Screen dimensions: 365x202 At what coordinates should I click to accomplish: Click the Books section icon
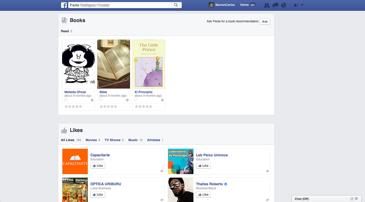pyautogui.click(x=64, y=21)
